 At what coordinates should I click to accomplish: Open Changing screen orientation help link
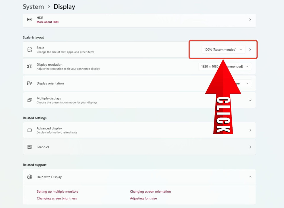coord(150,191)
